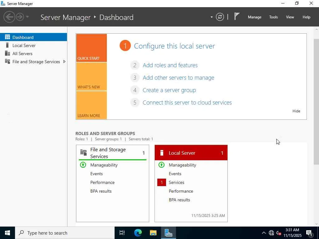
Task: Open Task View from the taskbar
Action: 122,233
